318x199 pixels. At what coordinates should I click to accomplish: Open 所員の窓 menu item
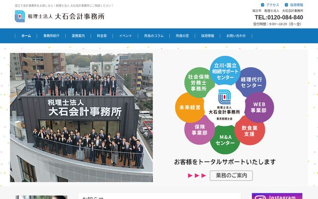click(182, 36)
